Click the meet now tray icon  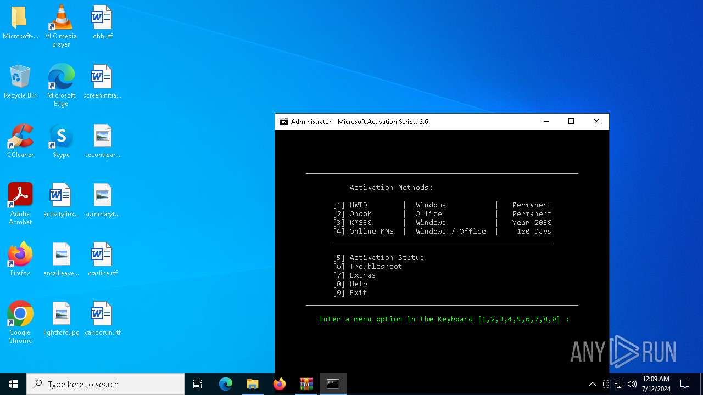pos(606,384)
